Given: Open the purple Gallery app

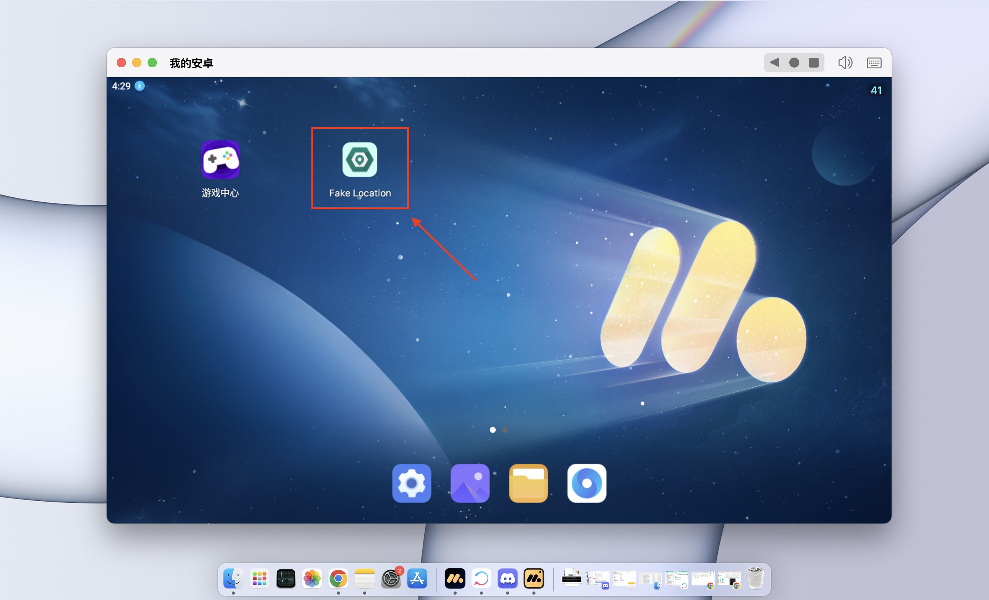Looking at the screenshot, I should 470,483.
